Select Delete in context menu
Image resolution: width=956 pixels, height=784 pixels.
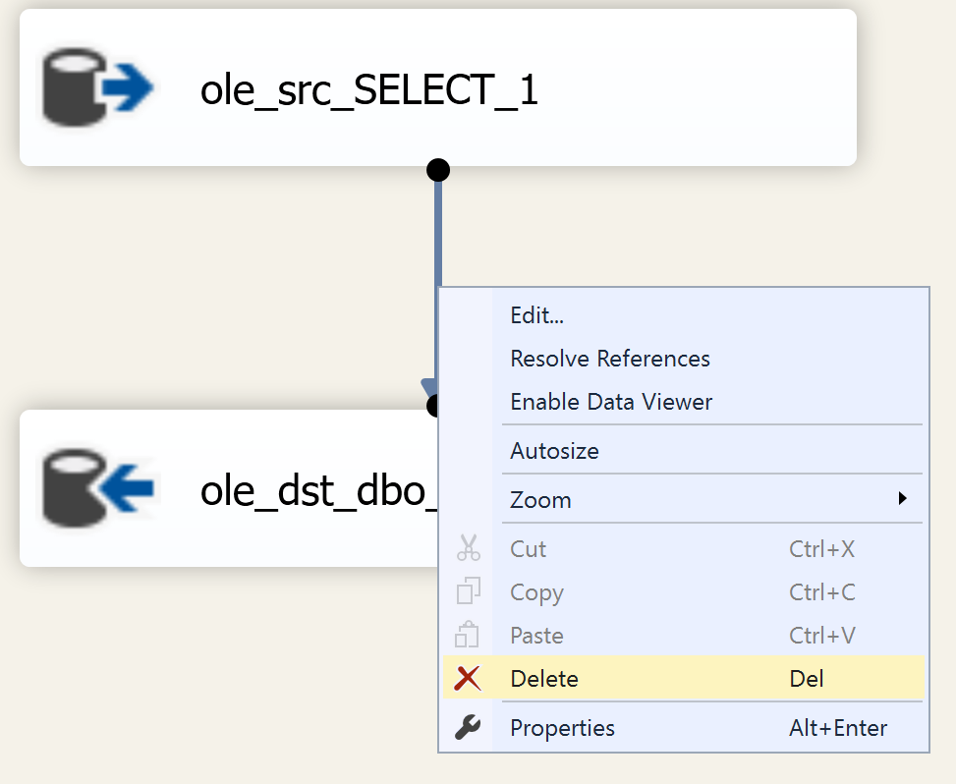[x=544, y=678]
